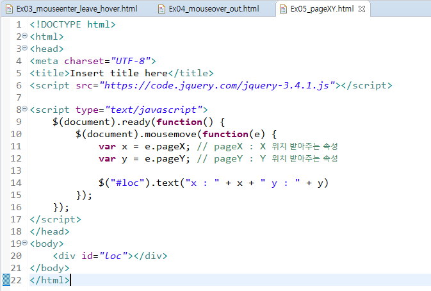The image size is (431, 291).
Task: Click the blue marker beside line 22
Action: click(6, 280)
